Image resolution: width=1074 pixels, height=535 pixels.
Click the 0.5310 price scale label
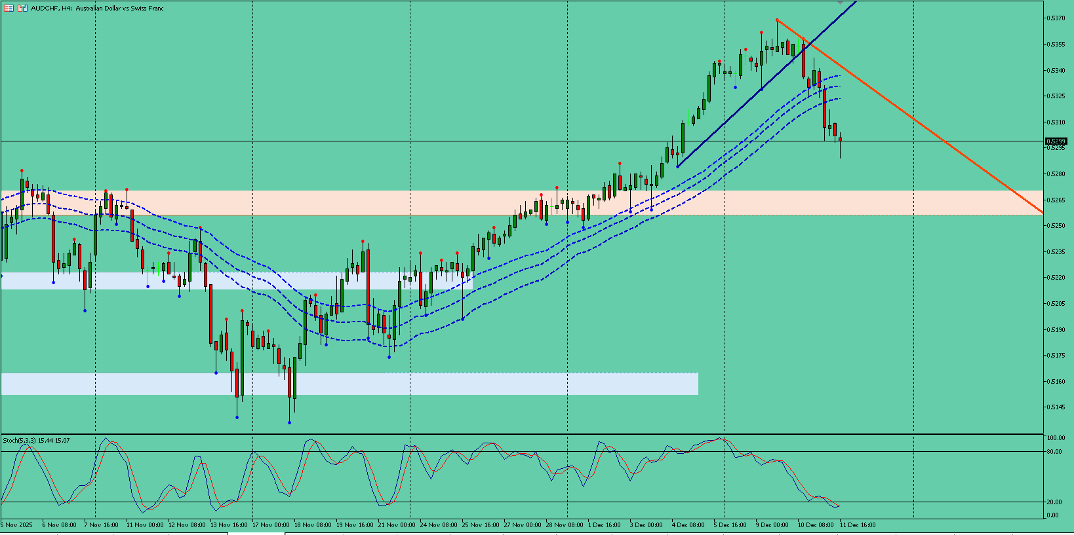point(1056,122)
